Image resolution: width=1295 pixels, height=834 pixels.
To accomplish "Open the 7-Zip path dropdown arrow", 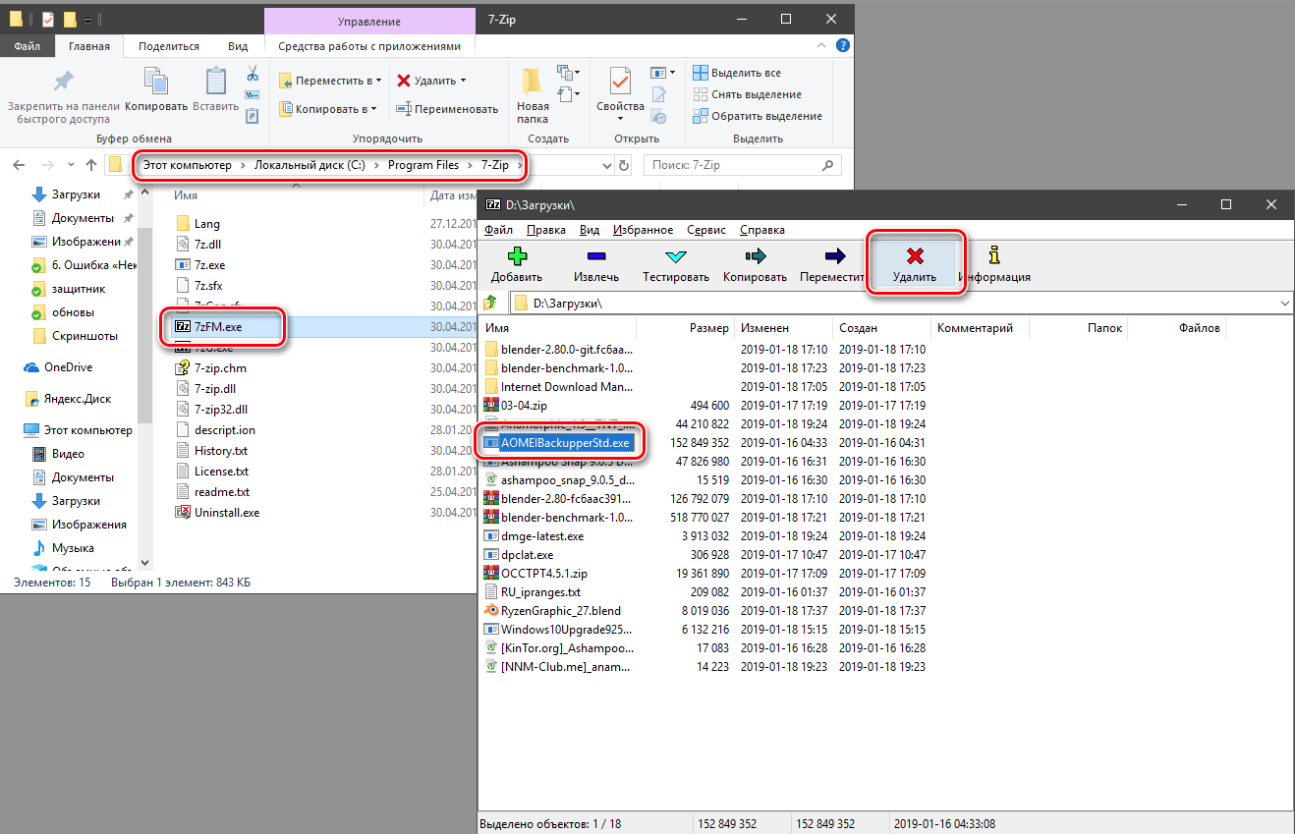I will coord(1284,304).
